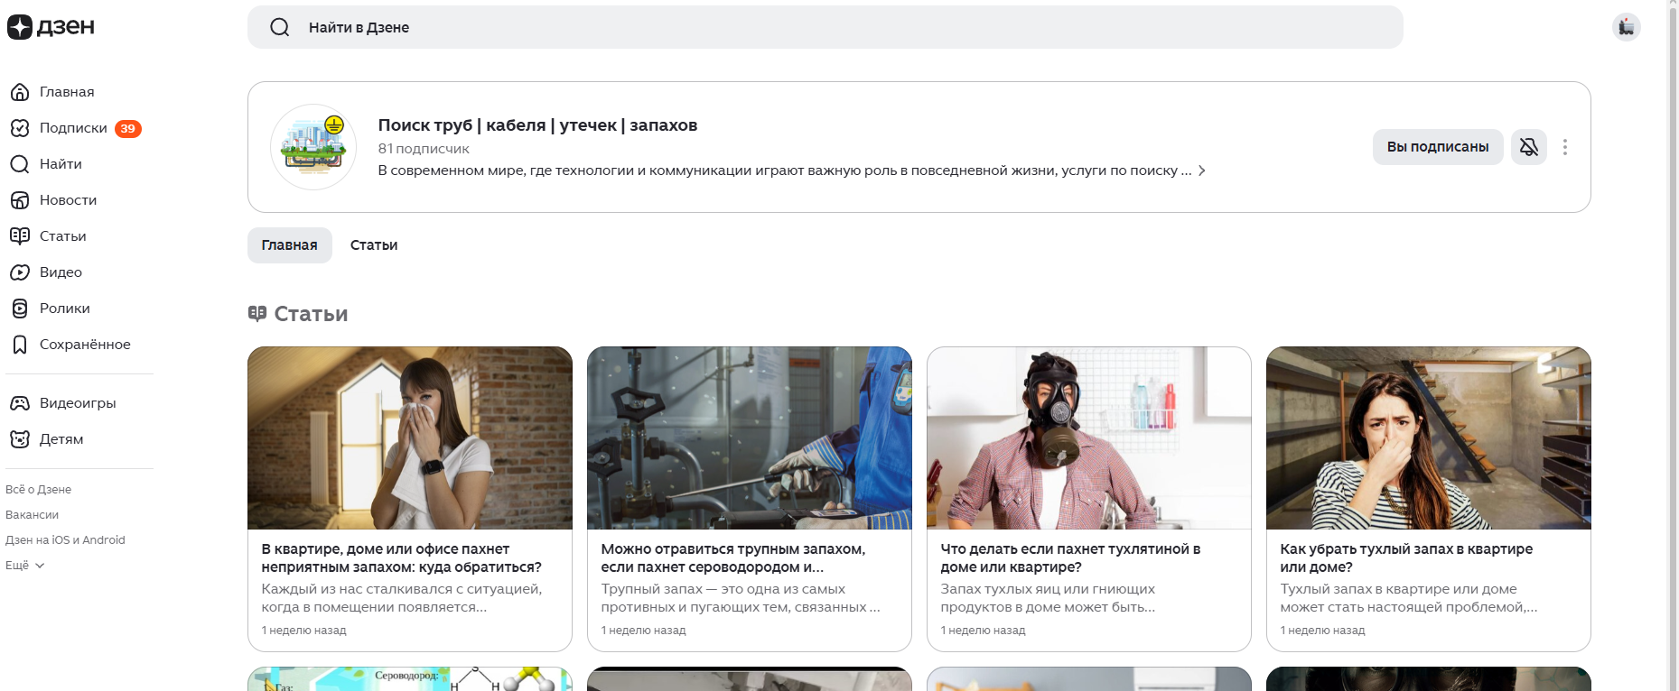
Task: Expand the Ещё list in sidebar
Action: pyautogui.click(x=25, y=566)
